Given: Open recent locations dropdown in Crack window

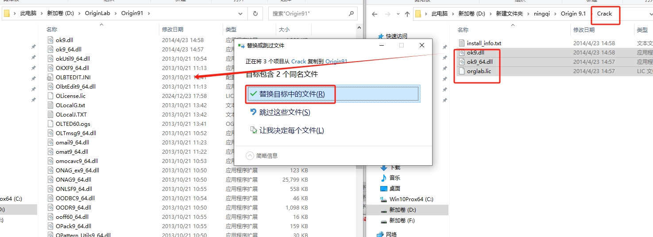Looking at the screenshot, I should click(x=397, y=14).
